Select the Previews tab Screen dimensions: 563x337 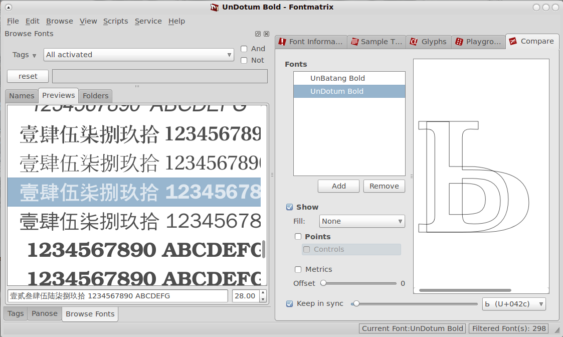point(59,96)
